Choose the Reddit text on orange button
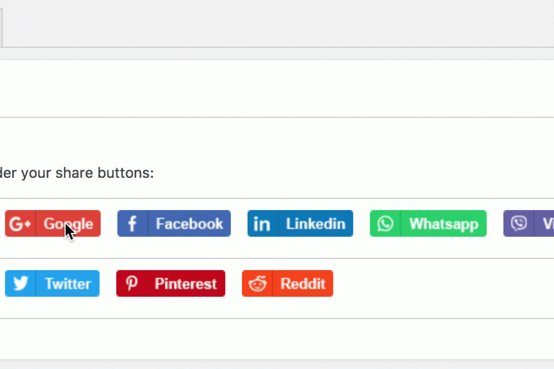The height and width of the screenshot is (369, 554). [x=303, y=283]
